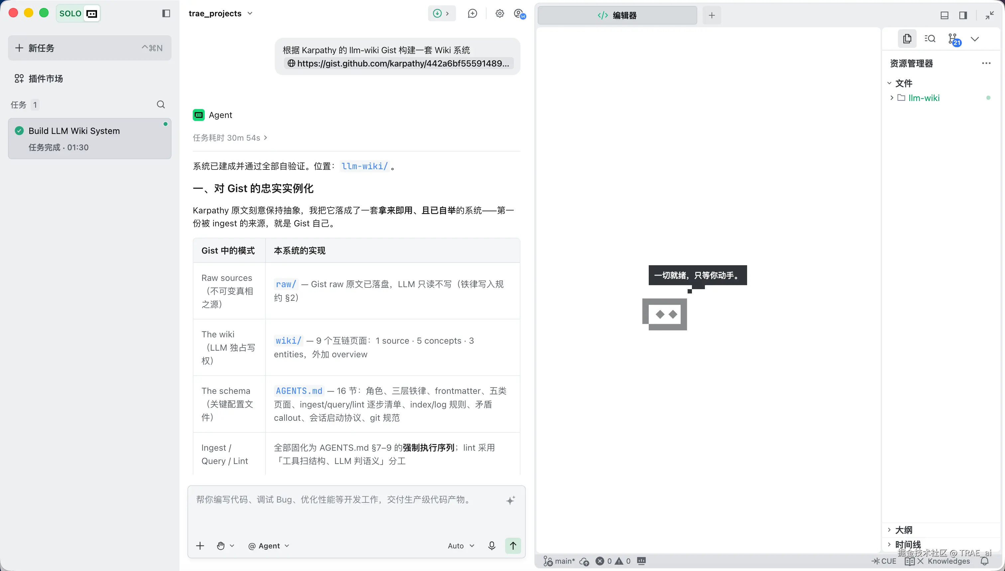This screenshot has height=571, width=1005.
Task: Open the Auto model dropdown
Action: [461, 545]
